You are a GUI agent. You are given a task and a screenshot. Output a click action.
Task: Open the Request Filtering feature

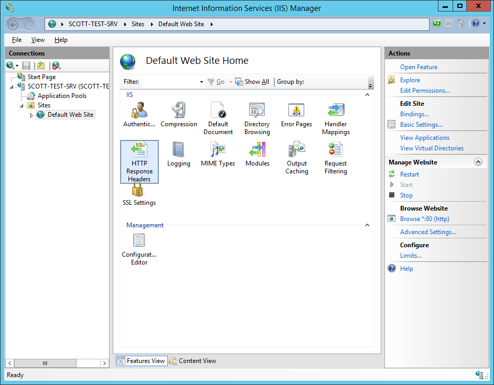[335, 152]
